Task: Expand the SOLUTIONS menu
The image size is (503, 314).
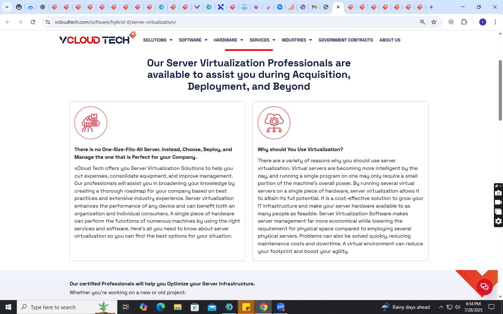Action: 158,40
